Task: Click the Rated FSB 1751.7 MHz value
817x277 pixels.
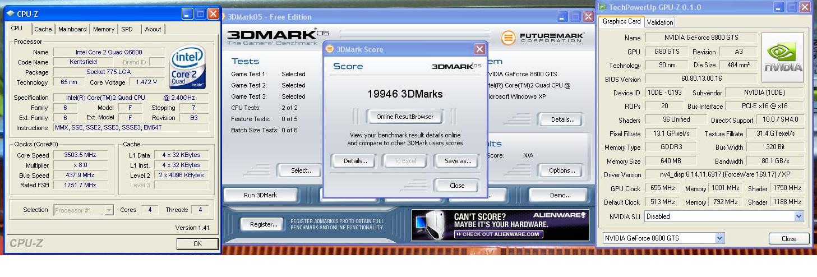Action: tap(80, 186)
